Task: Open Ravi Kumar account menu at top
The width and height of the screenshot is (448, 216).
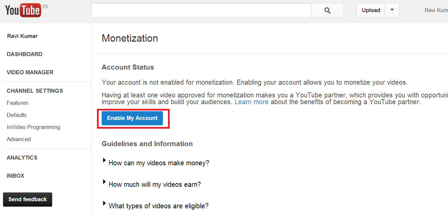Action: [x=436, y=10]
